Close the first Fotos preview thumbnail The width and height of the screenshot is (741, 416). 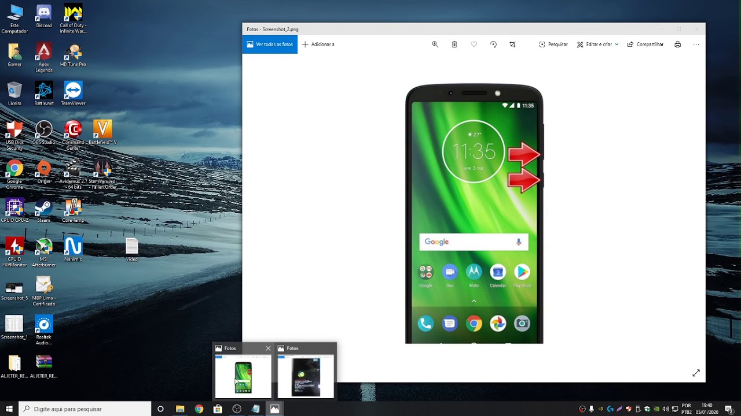click(x=268, y=348)
